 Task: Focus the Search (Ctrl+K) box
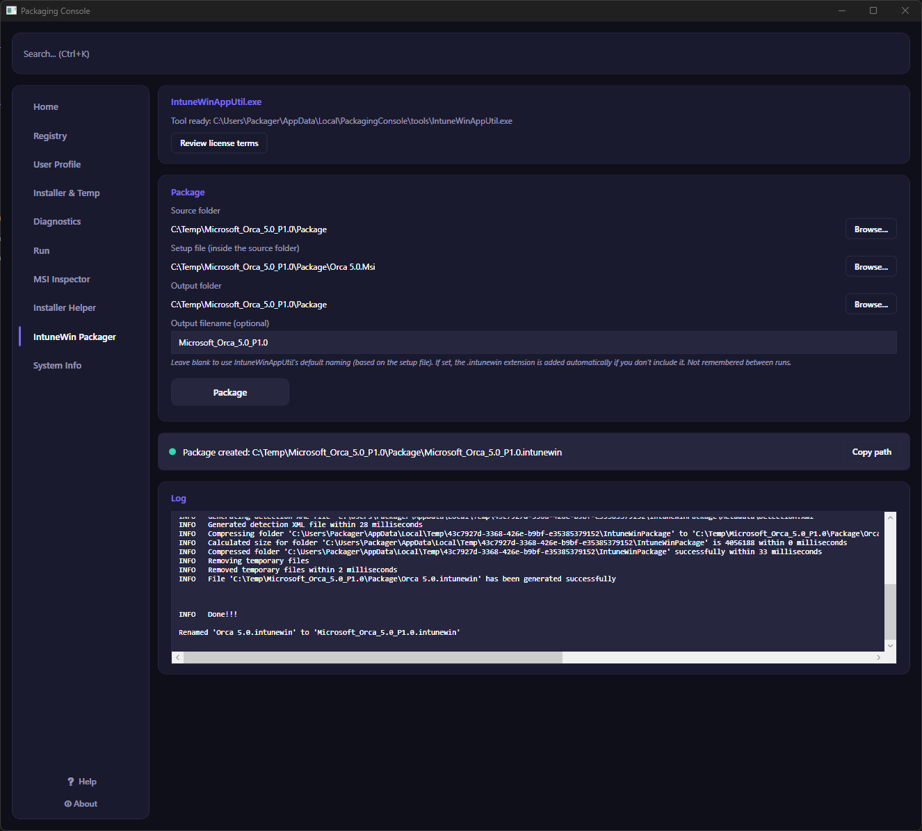(461, 54)
